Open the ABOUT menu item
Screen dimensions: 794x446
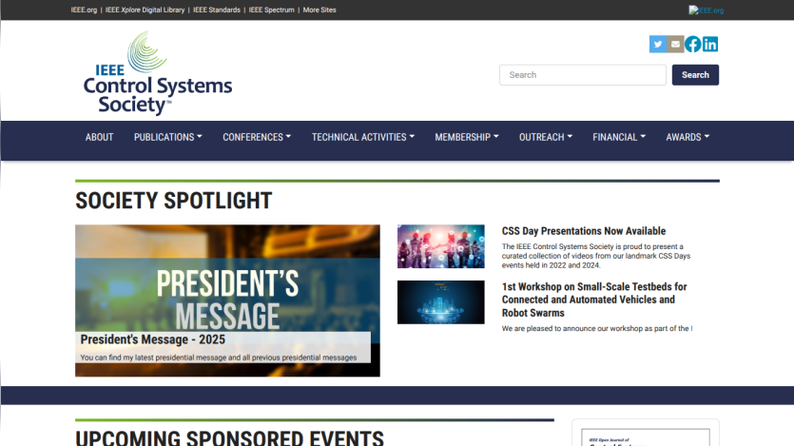click(x=99, y=137)
